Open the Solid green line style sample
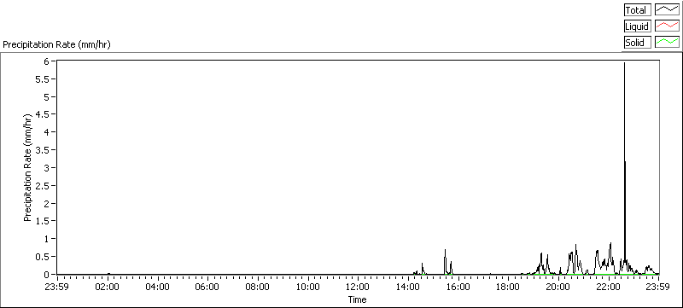 coord(667,42)
